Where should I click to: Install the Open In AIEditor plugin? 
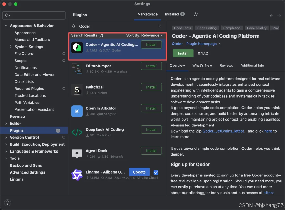(151, 108)
